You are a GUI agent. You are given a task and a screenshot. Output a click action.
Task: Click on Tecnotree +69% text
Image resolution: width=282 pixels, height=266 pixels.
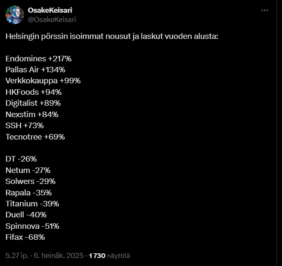(35, 137)
